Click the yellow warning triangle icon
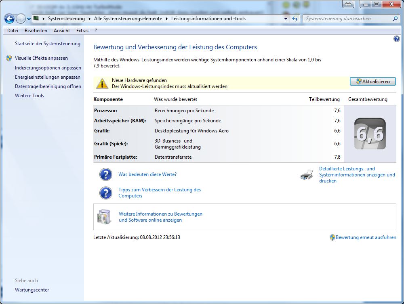This screenshot has width=404, height=304. pos(102,84)
